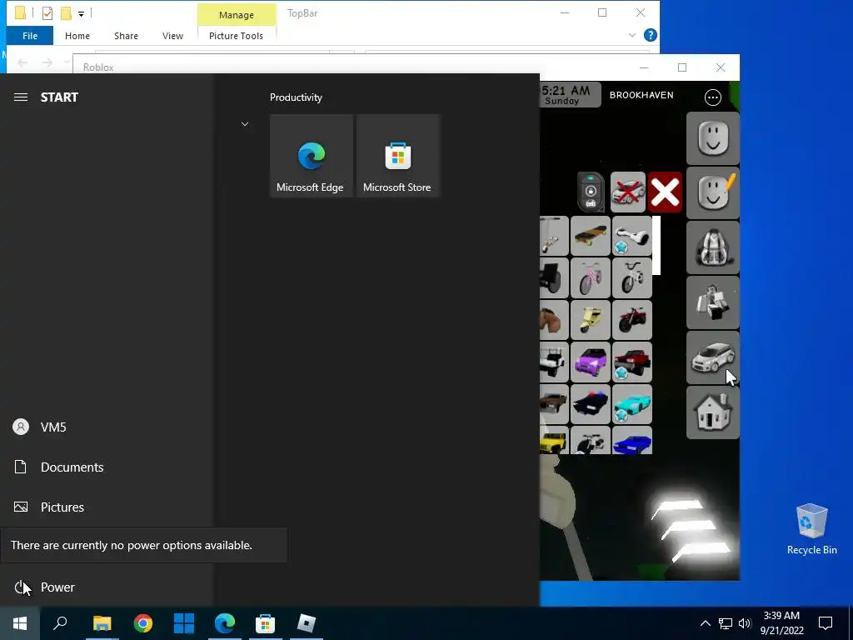Screen dimensions: 853x640
Task: Open Microsoft Store tile in Start menu
Action: coord(397,156)
